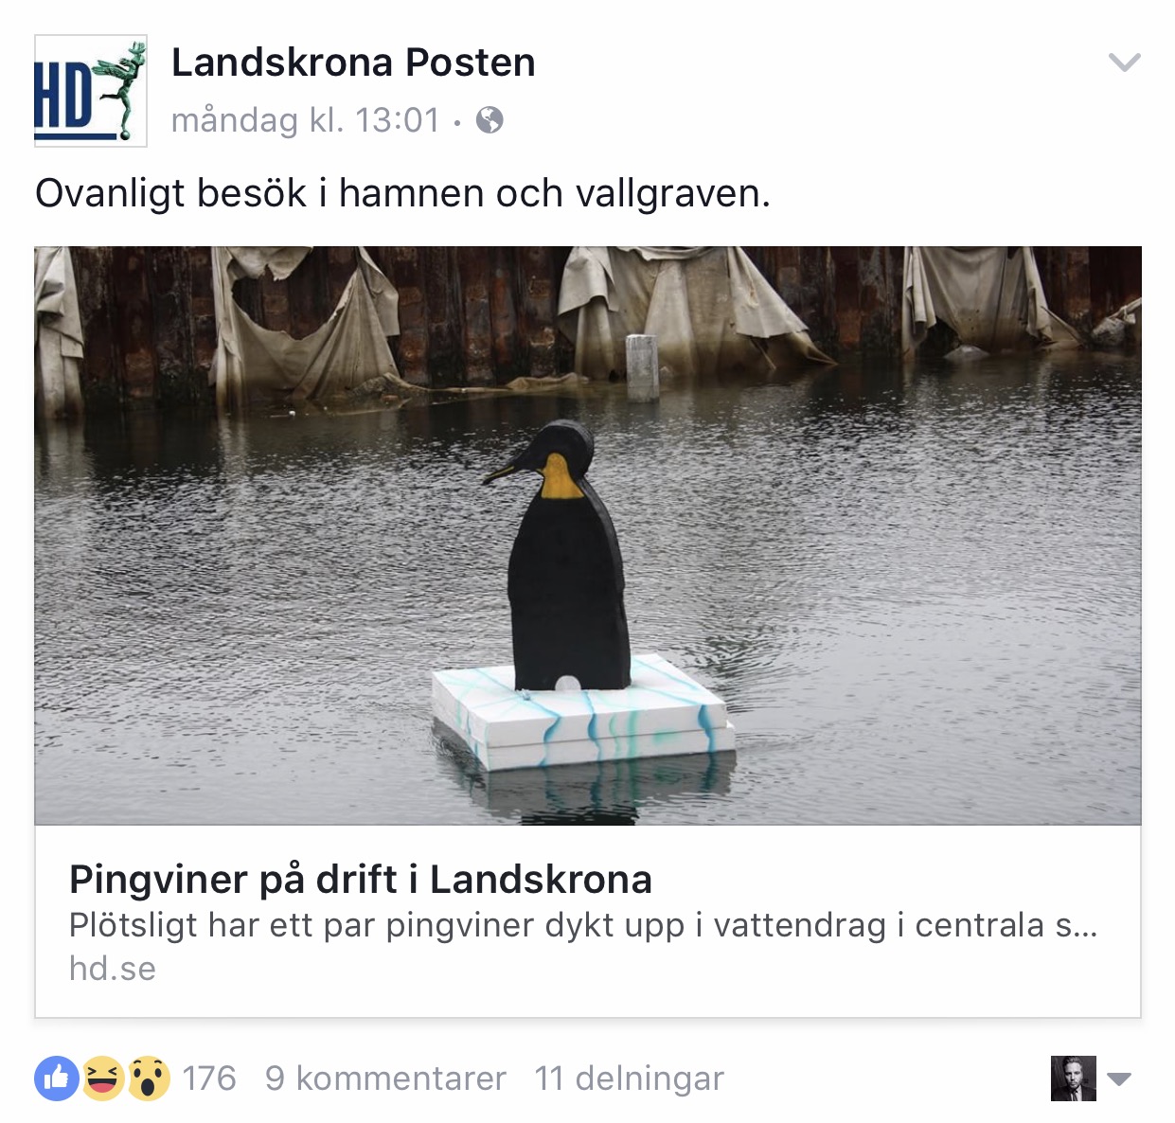Click the article description starting with Plötsligt

pos(583,925)
